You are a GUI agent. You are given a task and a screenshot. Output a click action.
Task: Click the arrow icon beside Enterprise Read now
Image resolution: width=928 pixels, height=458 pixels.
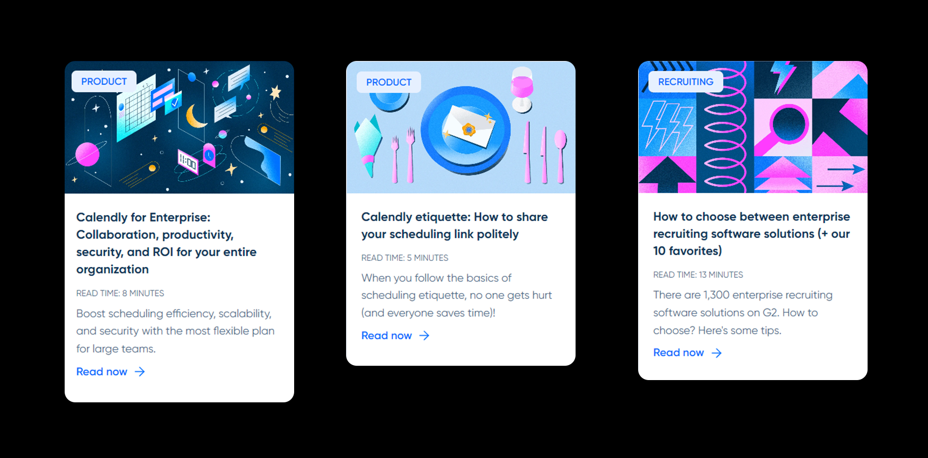(140, 372)
